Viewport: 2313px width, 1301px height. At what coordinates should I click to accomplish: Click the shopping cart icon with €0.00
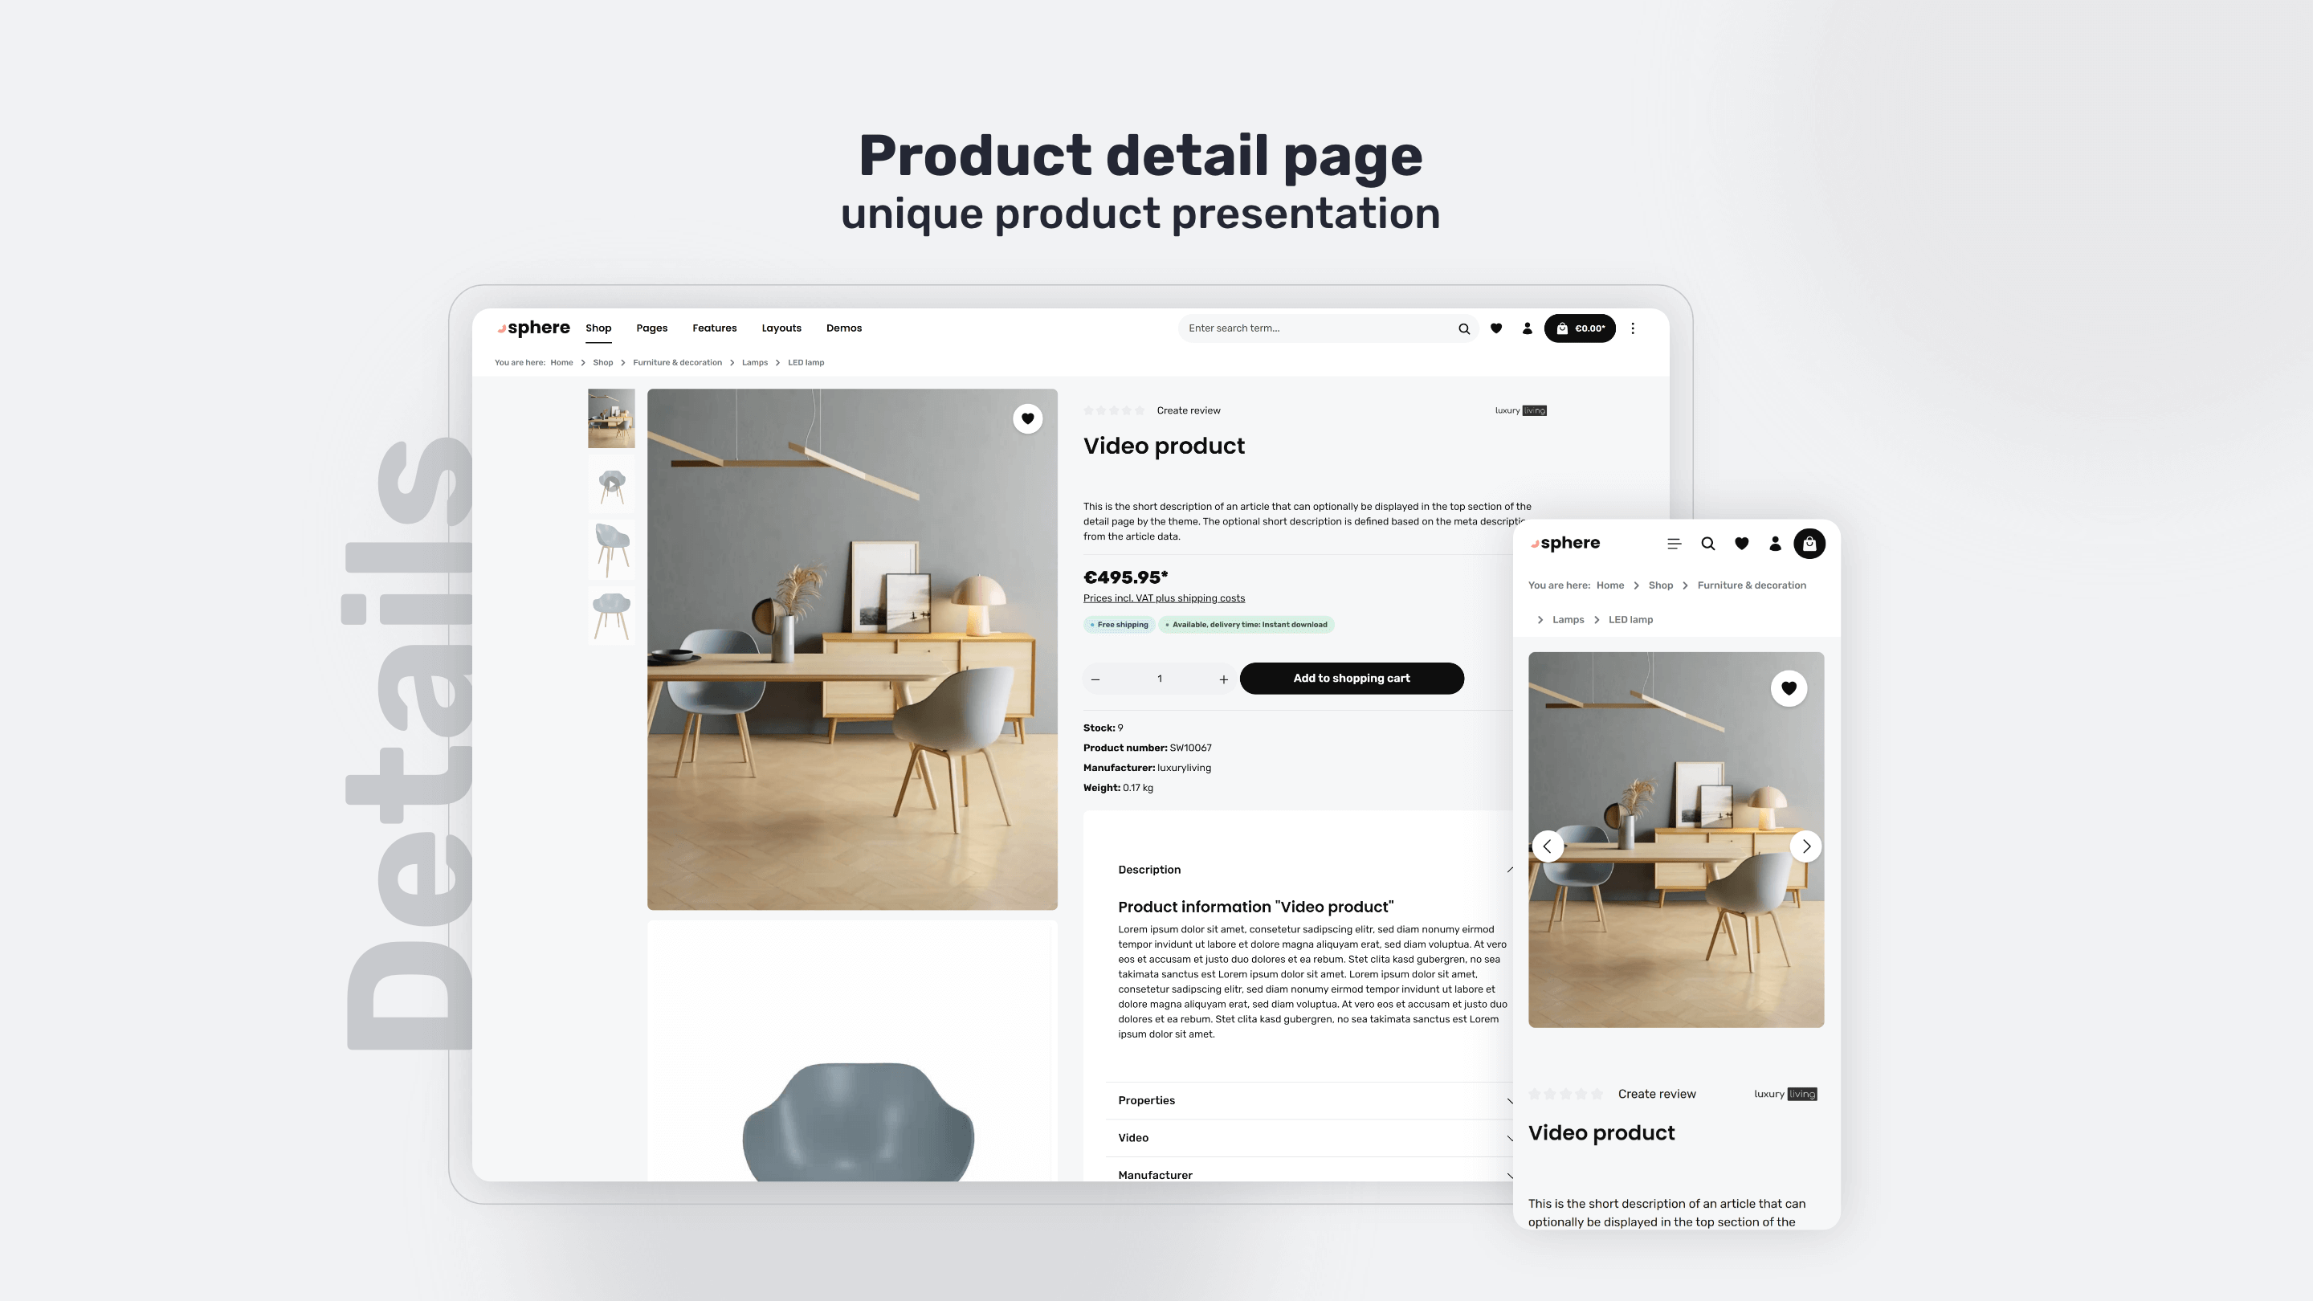point(1581,328)
